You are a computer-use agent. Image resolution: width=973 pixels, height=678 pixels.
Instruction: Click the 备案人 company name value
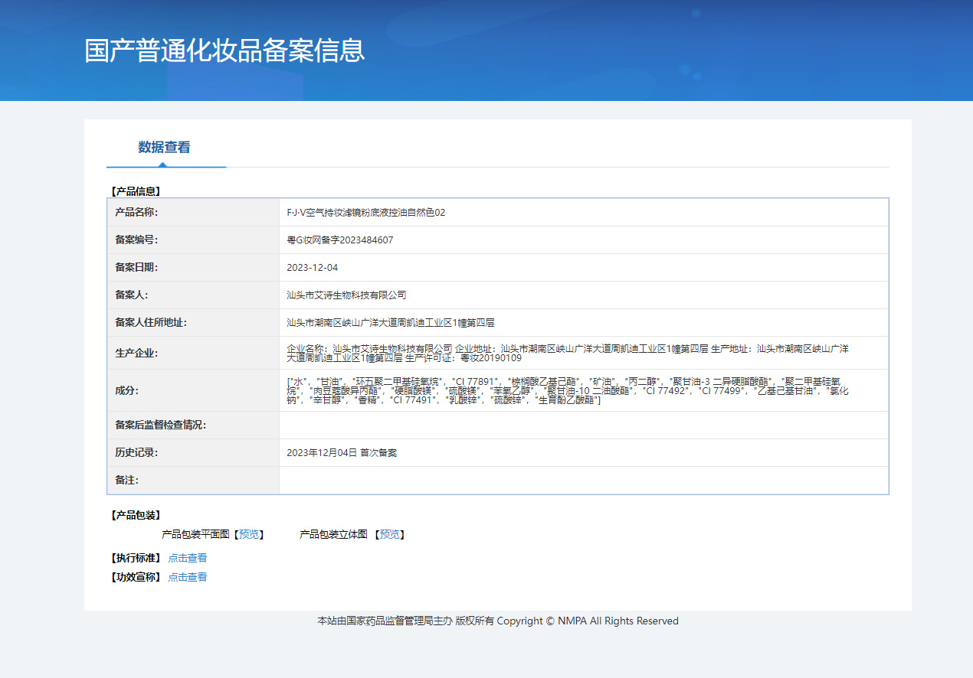(346, 295)
